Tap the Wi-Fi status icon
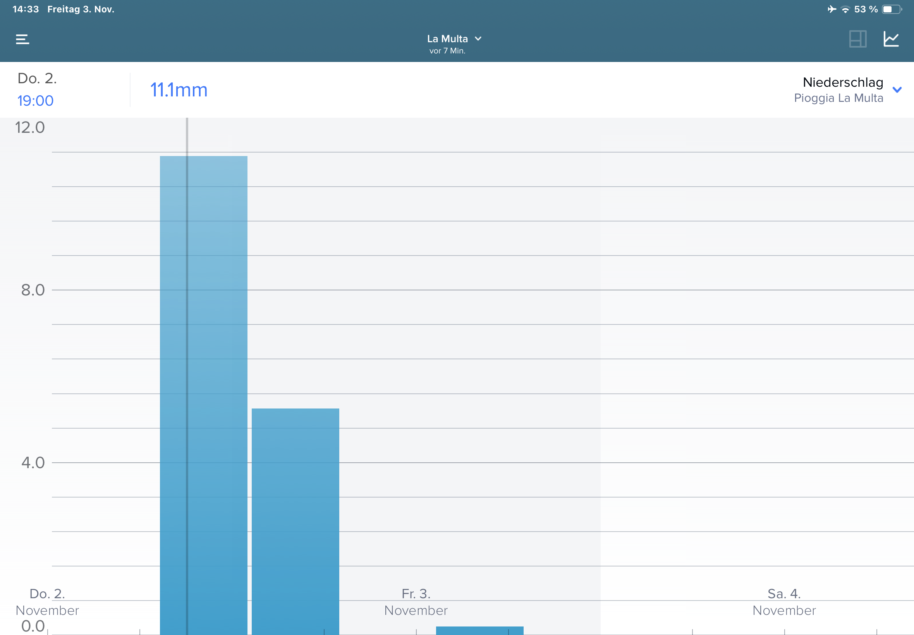Screen dimensions: 914x635 [845, 10]
